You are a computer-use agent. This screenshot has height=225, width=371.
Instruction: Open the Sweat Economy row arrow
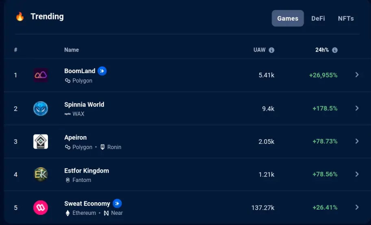[357, 207]
